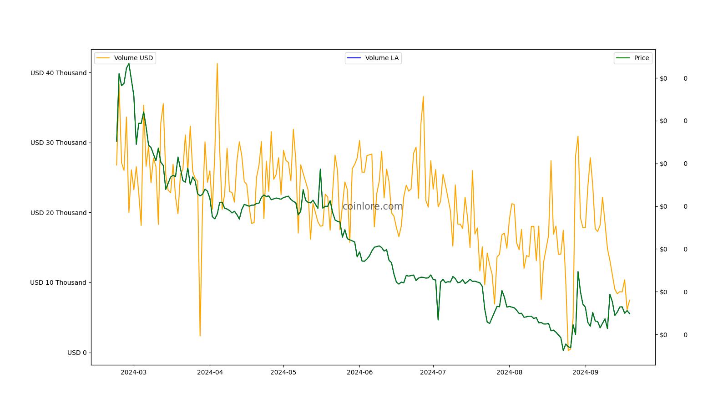Click the Volume USD legend label
Image resolution: width=728 pixels, height=410 pixels.
click(x=133, y=58)
